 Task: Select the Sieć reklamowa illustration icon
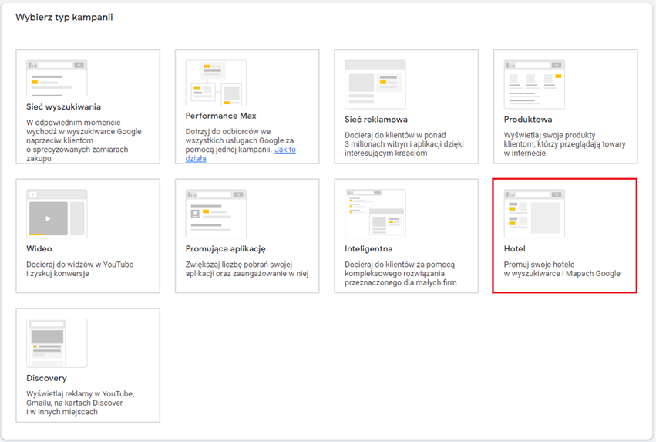tap(375, 83)
